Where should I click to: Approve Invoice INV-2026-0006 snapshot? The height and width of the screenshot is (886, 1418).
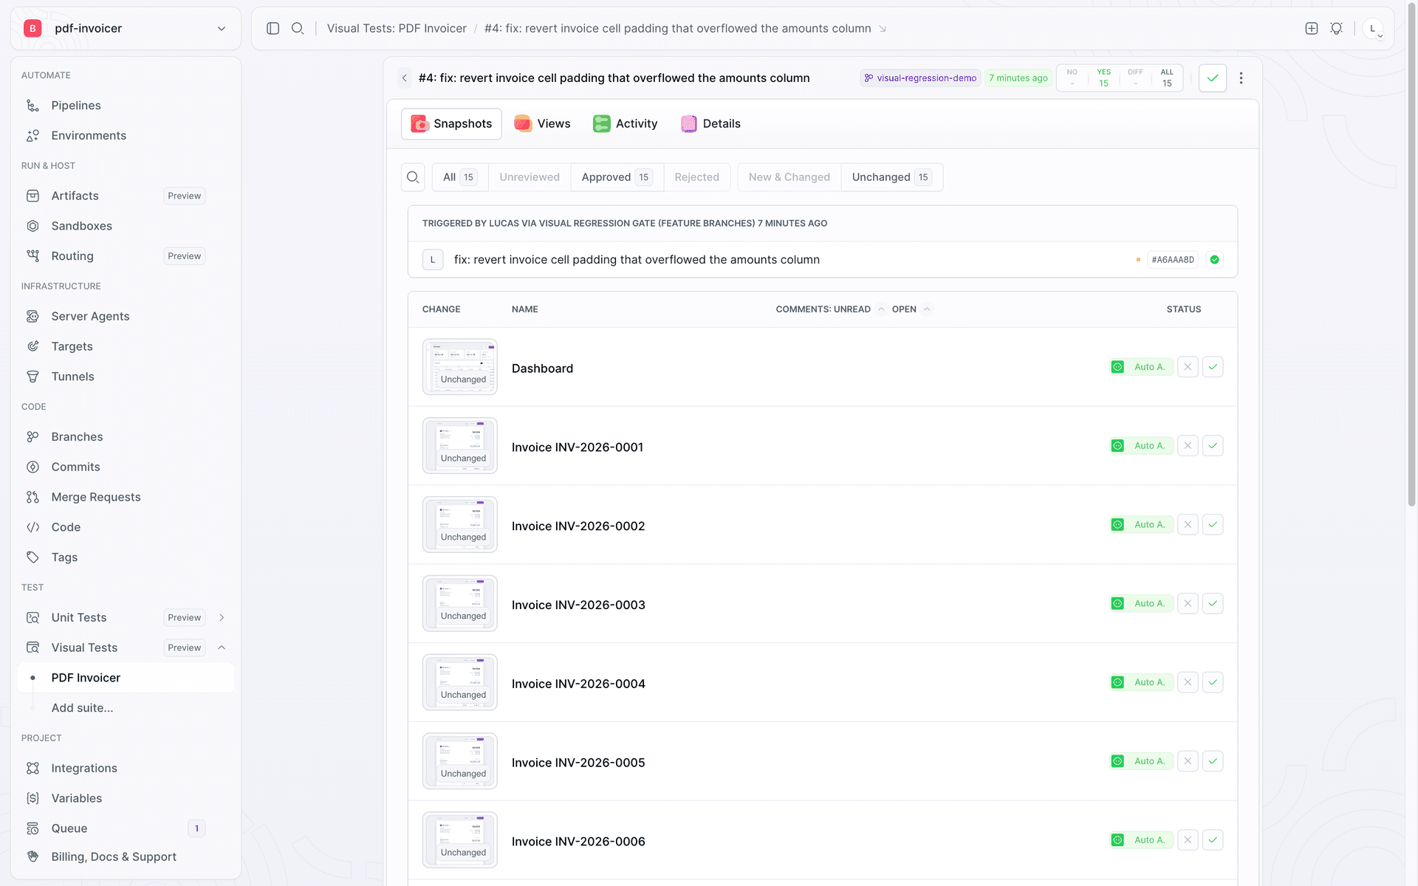coord(1213,840)
